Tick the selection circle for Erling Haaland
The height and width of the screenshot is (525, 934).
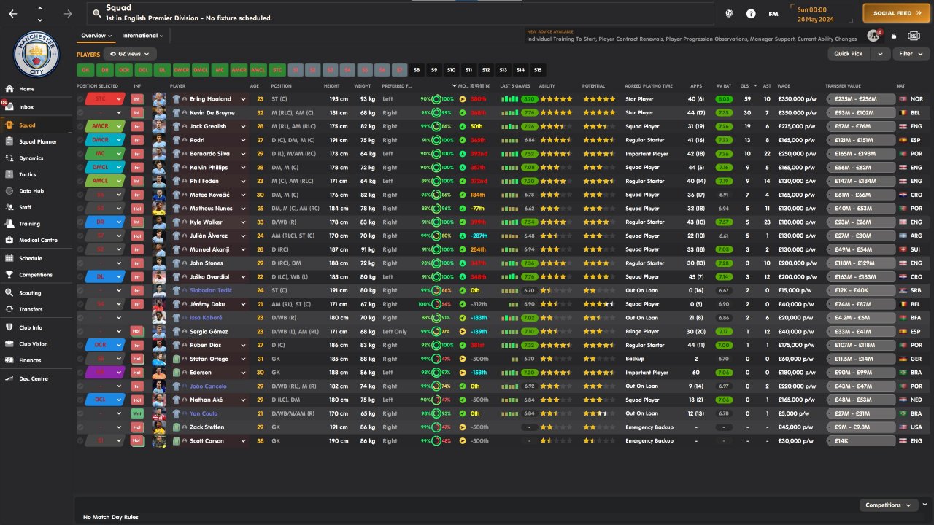pyautogui.click(x=80, y=99)
